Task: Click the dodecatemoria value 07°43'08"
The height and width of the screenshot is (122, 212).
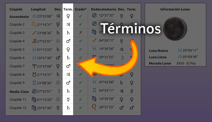Action: pyautogui.click(x=107, y=82)
